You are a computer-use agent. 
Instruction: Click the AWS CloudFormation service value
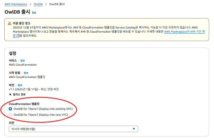point(23,65)
